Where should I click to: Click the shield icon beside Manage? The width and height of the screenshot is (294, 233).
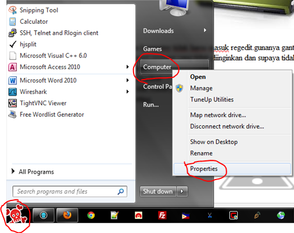pyautogui.click(x=180, y=88)
